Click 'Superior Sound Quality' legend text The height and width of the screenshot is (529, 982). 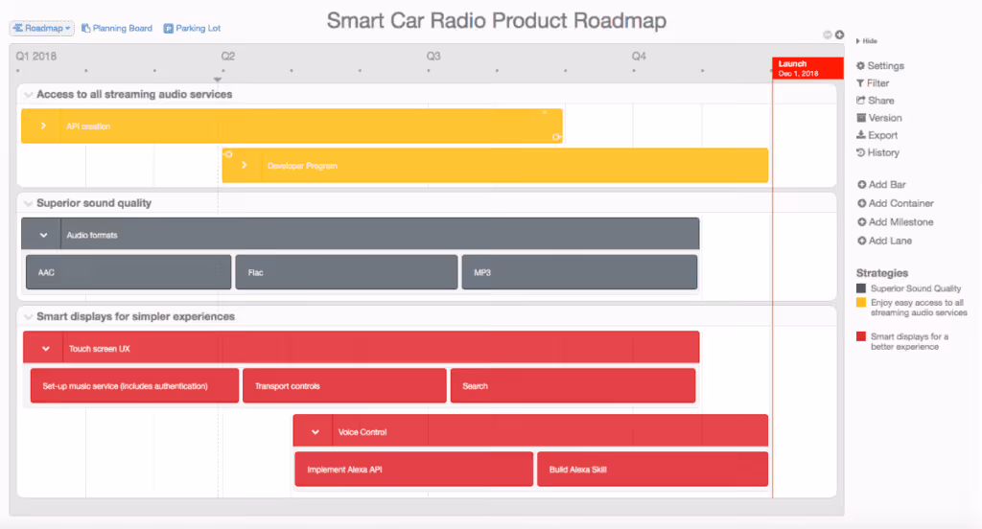916,288
